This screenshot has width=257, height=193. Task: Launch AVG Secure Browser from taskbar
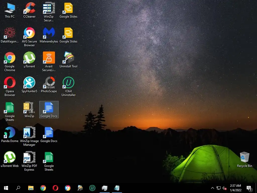tap(68, 188)
